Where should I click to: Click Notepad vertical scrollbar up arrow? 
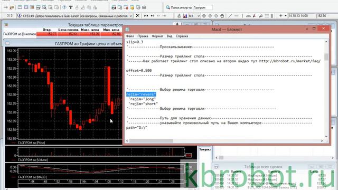click(326, 42)
